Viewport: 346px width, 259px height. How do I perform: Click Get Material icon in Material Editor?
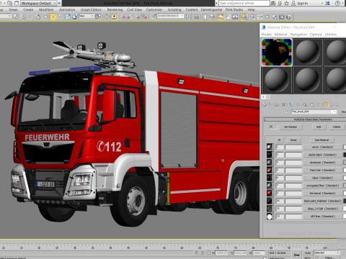(x=265, y=105)
